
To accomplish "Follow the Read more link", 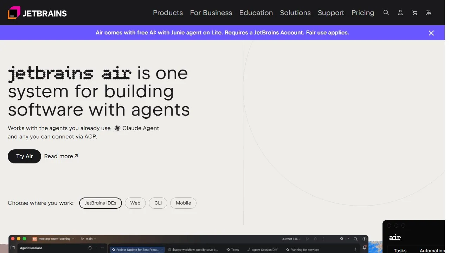I will 61,156.
